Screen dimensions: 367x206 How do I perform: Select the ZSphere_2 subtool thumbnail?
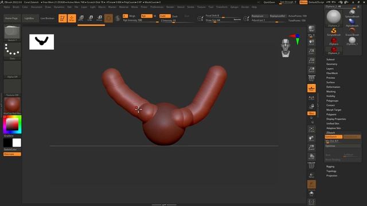[334, 50]
